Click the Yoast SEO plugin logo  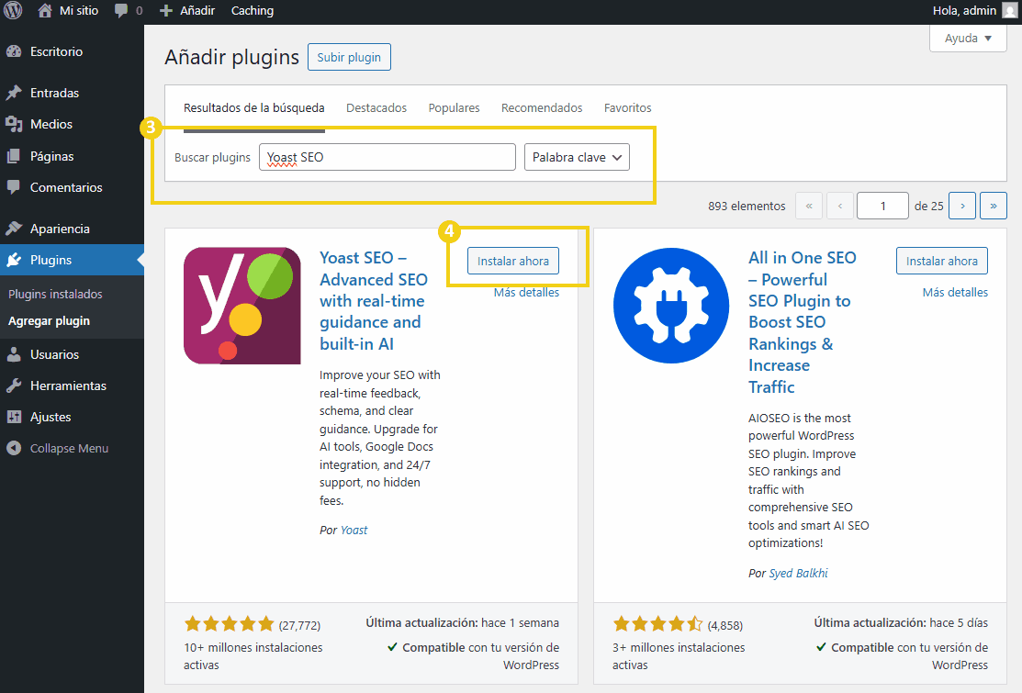(242, 306)
